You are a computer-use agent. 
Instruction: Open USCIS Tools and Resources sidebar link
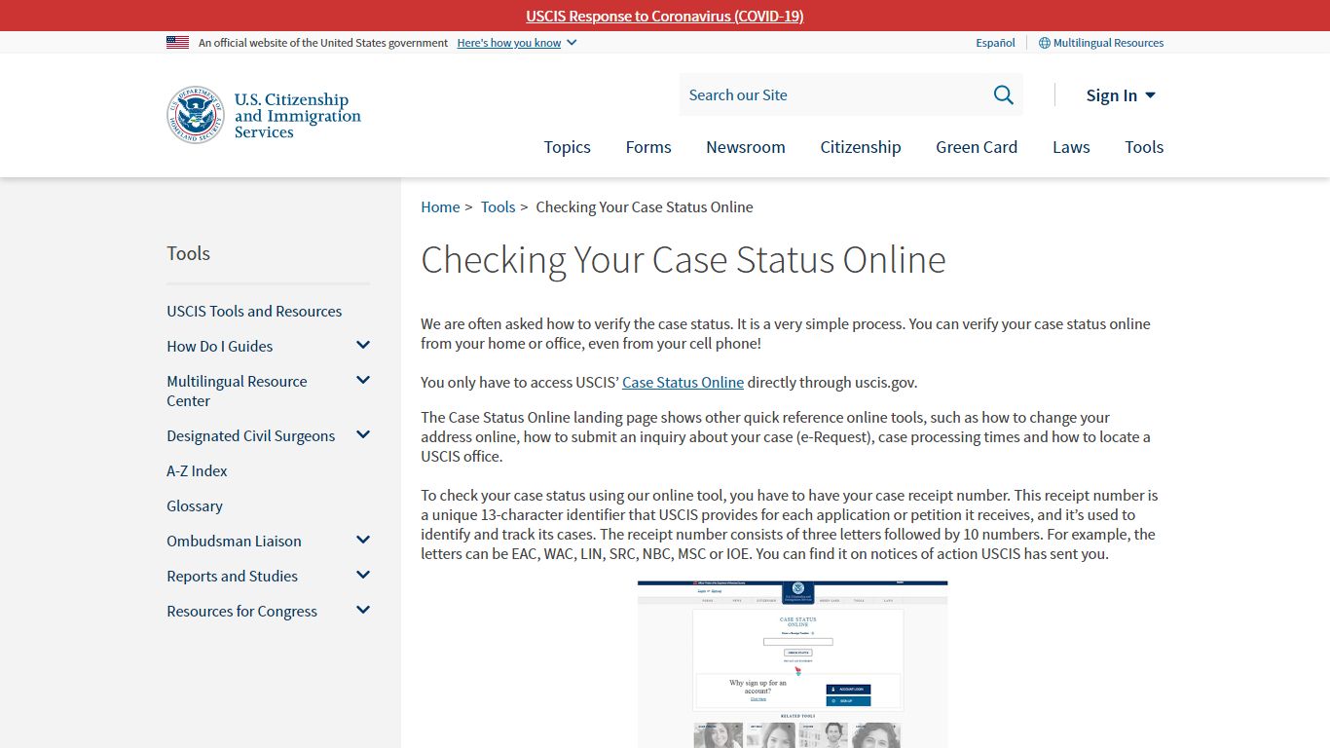[254, 311]
